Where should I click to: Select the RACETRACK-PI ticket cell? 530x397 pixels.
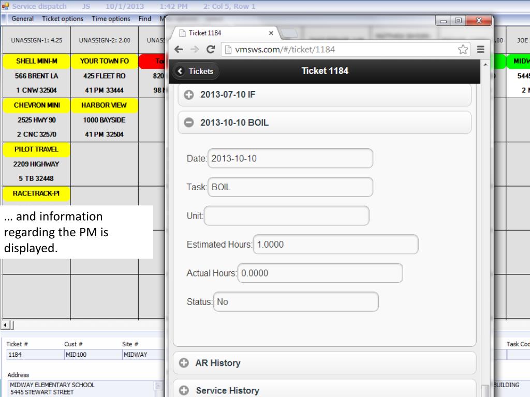[x=37, y=193]
